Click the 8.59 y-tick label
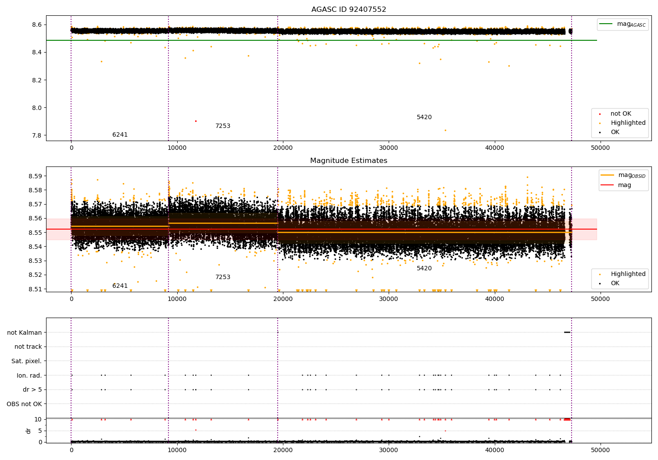 click(35, 176)
